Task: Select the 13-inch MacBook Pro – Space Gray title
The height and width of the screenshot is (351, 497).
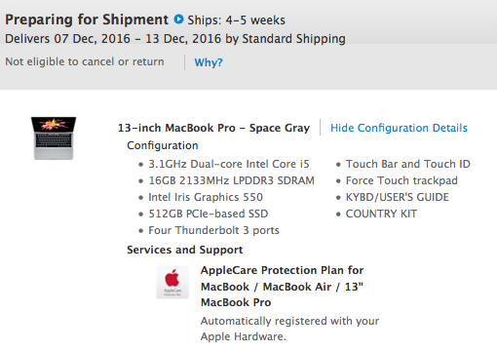Action: point(213,128)
